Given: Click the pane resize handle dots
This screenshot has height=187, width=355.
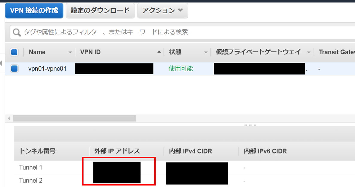Looking at the screenshot, I should tap(250, 125).
